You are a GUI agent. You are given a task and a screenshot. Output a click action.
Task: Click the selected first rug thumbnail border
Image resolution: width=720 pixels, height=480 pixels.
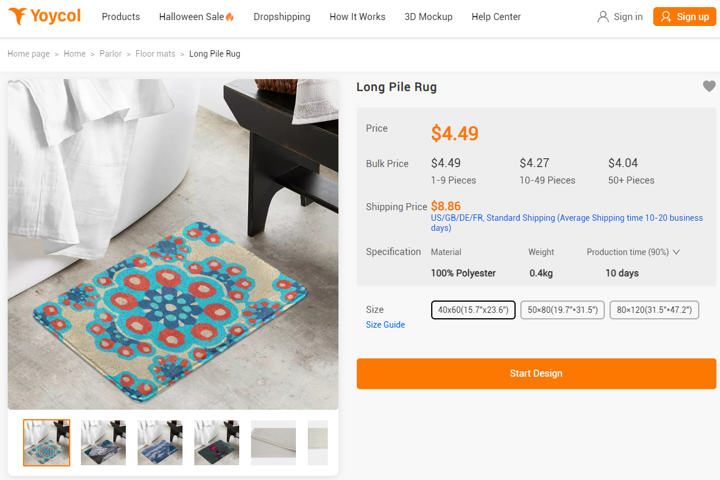46,442
